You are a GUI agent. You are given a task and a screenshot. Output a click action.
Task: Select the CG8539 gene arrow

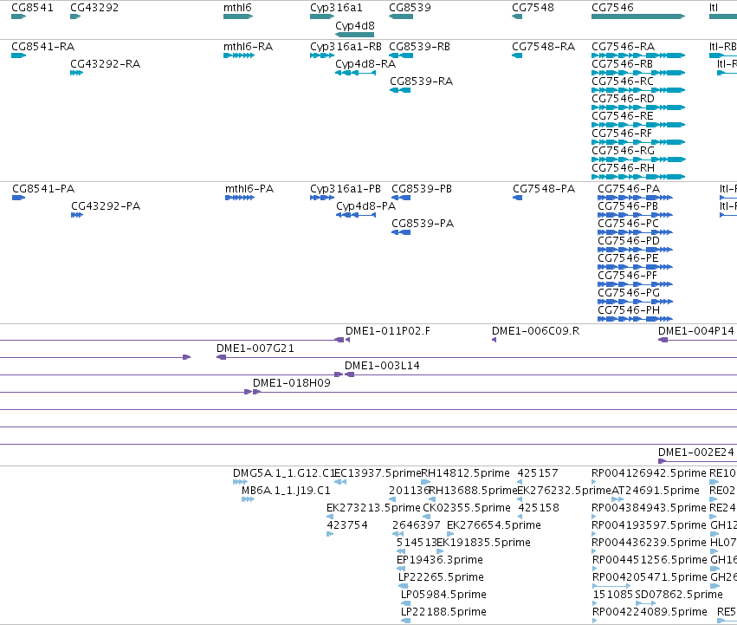tap(401, 16)
